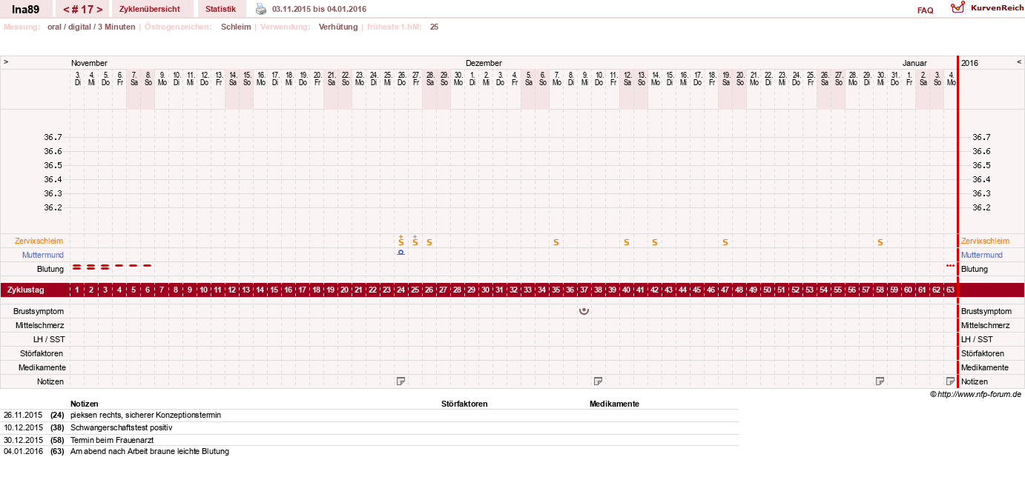Open the printer icon to print chart

coord(261,9)
